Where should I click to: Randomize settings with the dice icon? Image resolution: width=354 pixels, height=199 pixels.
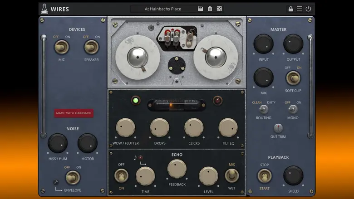219,9
